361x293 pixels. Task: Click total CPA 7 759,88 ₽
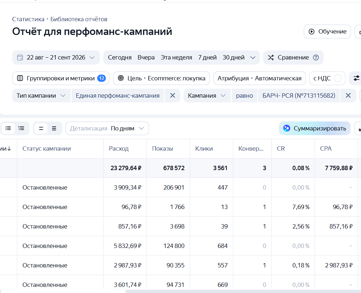(x=339, y=168)
